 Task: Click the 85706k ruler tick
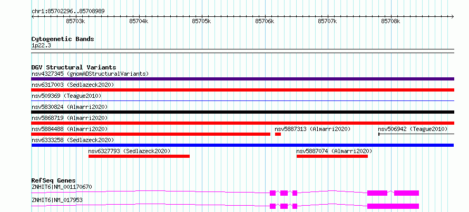[265, 21]
